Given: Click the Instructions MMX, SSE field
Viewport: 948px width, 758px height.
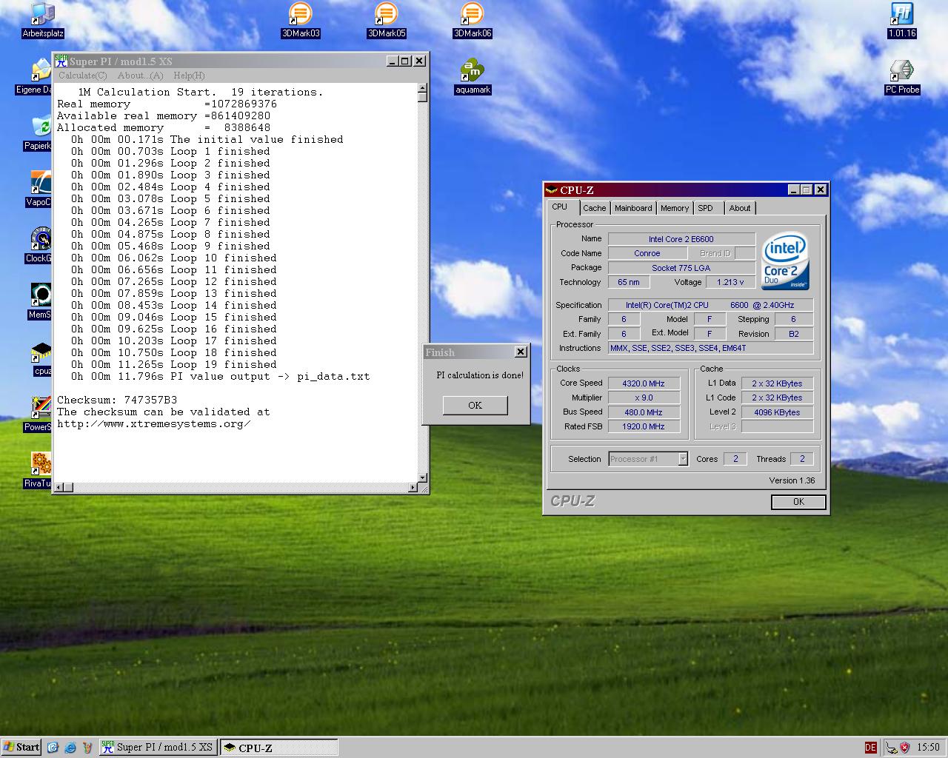Looking at the screenshot, I should click(x=710, y=348).
